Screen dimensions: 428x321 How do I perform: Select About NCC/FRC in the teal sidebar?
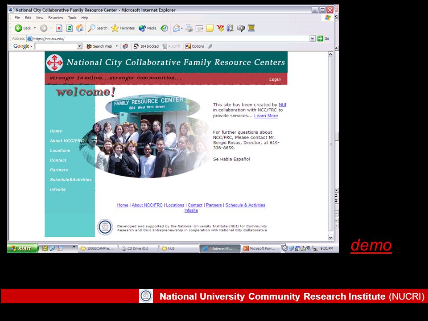[x=67, y=141]
